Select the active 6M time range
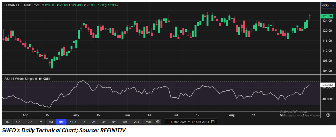This screenshot has width=336, height=137. 61,122
